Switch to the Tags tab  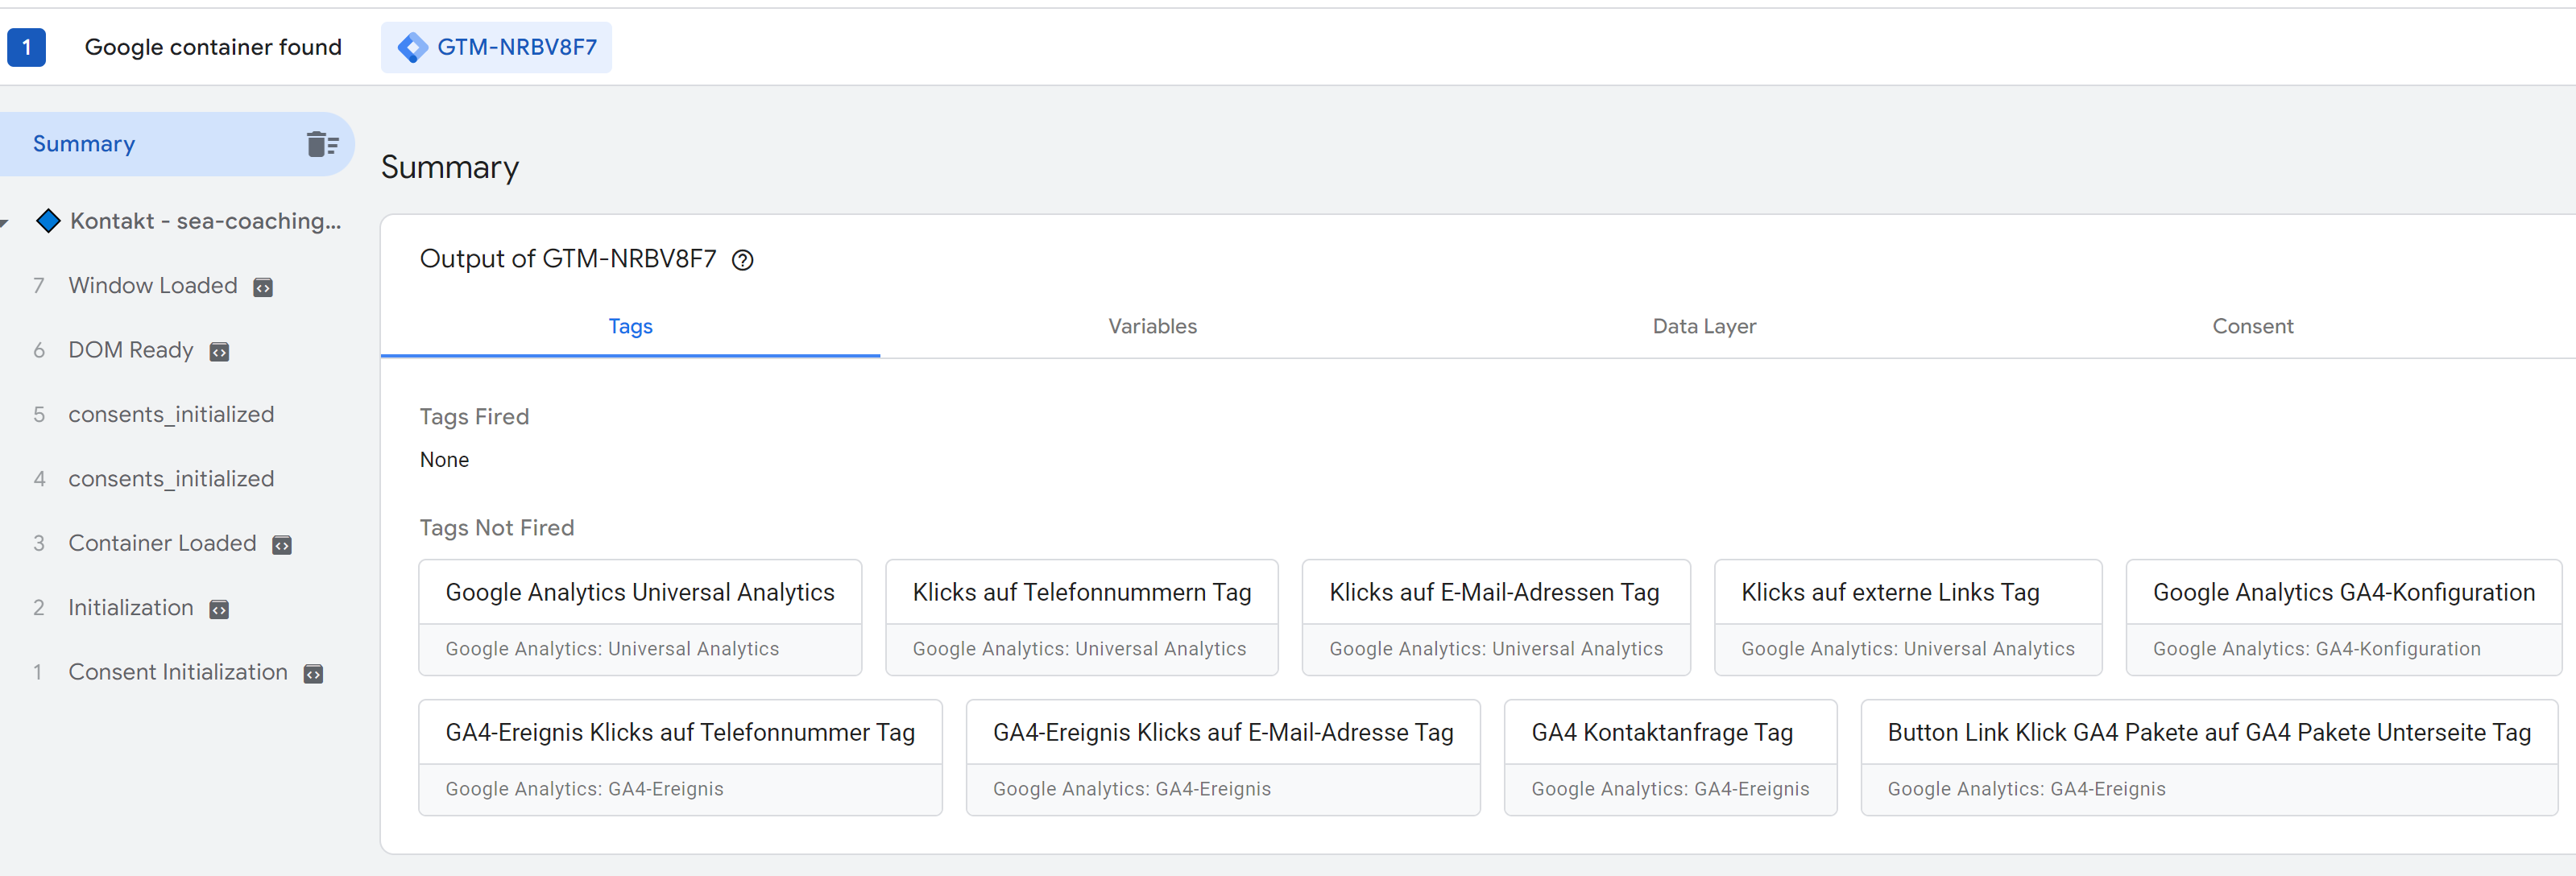[x=630, y=327]
